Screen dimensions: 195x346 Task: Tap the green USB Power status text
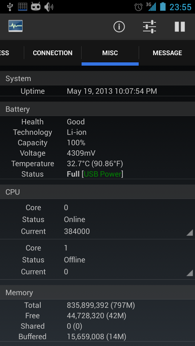point(103,174)
